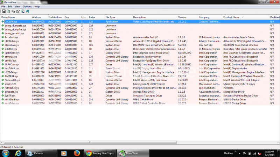
Task: Sort list by the File Type column
Action: (111, 17)
